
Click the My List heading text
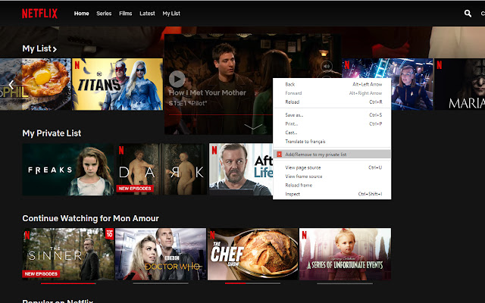(x=37, y=48)
